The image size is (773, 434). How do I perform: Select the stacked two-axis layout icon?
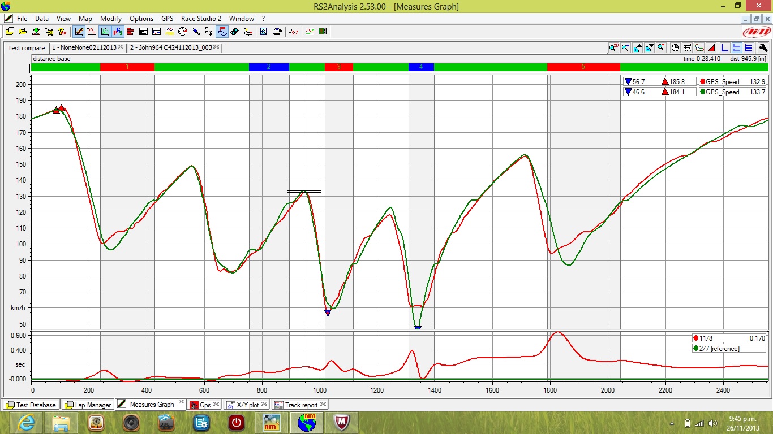pyautogui.click(x=737, y=48)
